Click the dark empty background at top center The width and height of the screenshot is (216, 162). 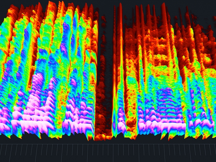click(x=106, y=6)
